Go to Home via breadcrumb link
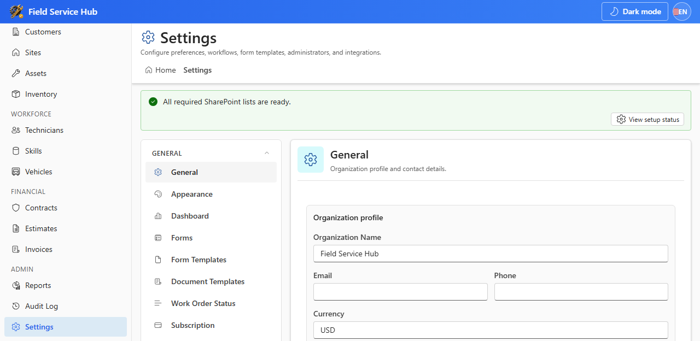This screenshot has width=700, height=341. point(161,70)
